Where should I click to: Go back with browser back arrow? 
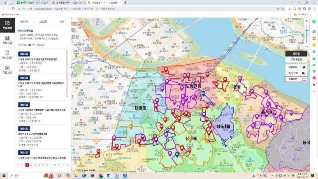3,9
